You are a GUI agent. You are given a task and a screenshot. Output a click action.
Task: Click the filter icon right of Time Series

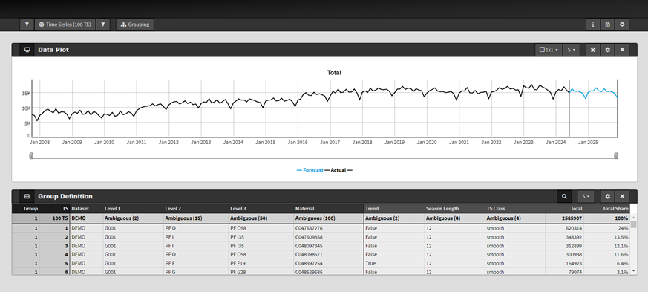pos(103,25)
